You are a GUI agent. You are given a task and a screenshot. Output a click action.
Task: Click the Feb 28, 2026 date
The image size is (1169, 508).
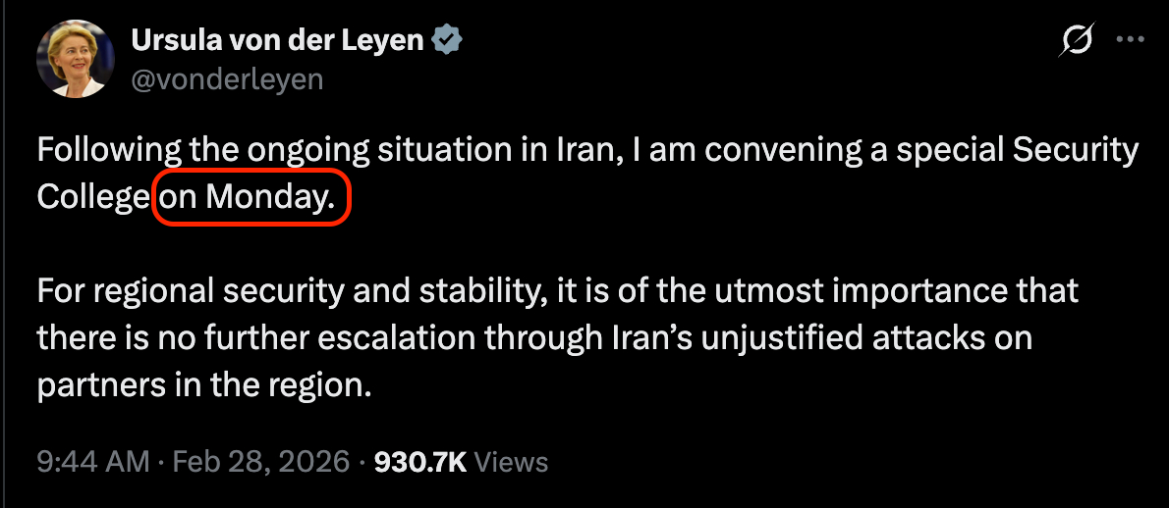coord(261,461)
